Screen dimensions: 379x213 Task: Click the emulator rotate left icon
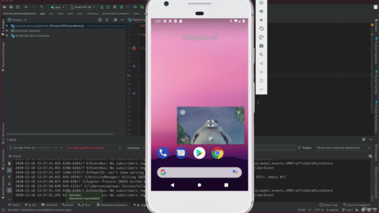coord(261,28)
